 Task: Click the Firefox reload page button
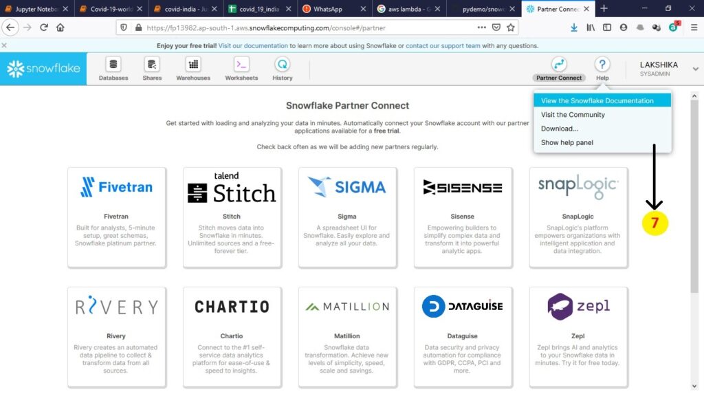click(x=44, y=27)
